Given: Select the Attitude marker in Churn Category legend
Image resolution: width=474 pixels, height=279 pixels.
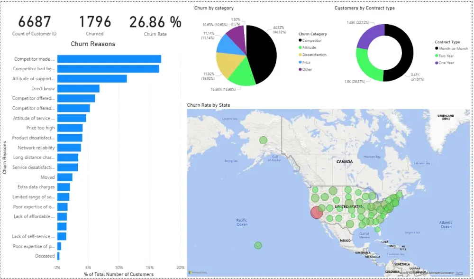Looking at the screenshot, I should (x=301, y=47).
